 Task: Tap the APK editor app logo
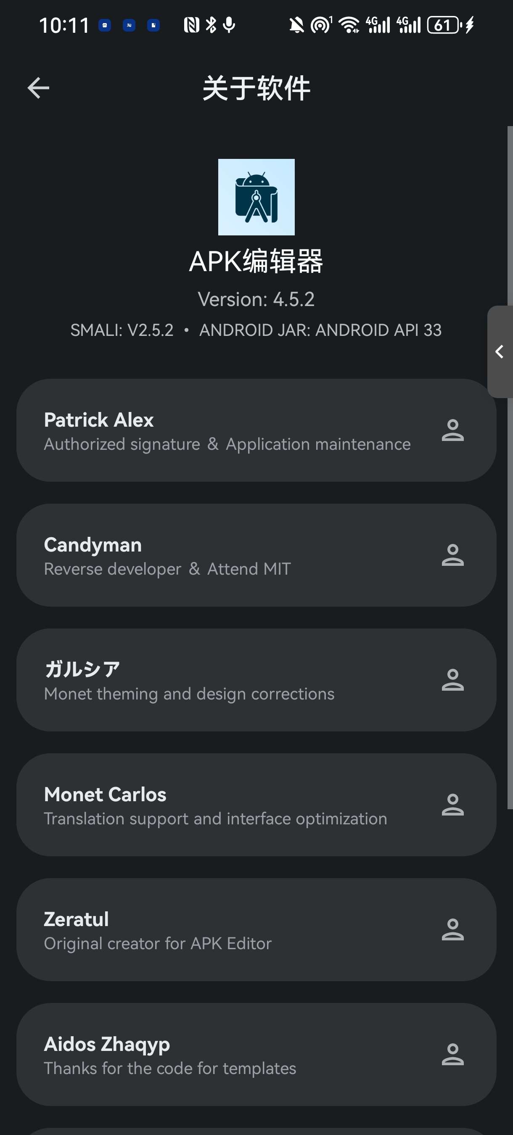point(256,197)
